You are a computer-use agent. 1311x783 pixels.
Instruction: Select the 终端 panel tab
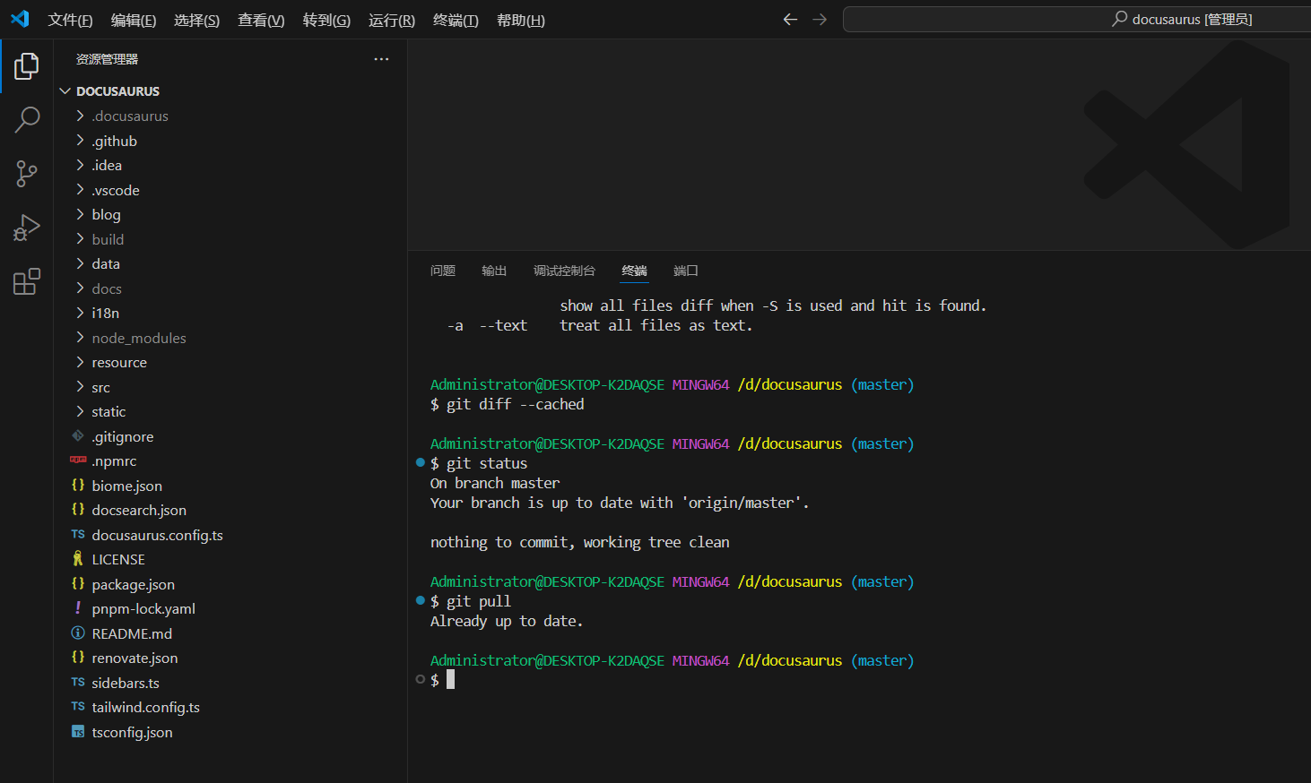(x=634, y=271)
